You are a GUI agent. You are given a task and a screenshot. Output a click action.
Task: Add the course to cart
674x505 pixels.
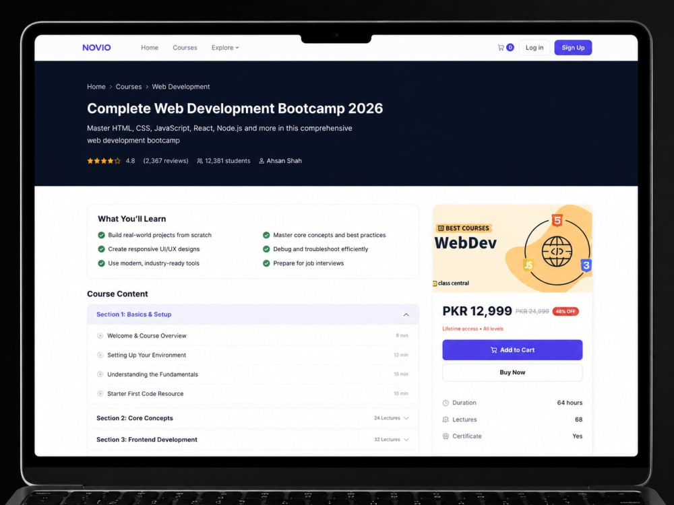[x=512, y=350]
